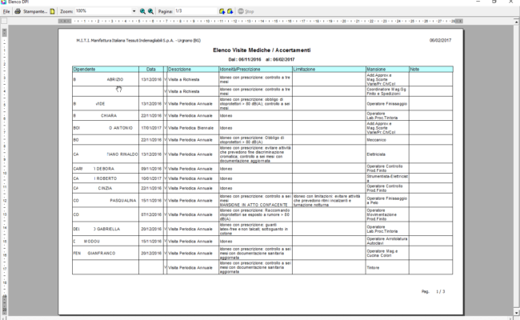This screenshot has height=320, width=520.
Task: Go to previous page icon
Action: 222,11
